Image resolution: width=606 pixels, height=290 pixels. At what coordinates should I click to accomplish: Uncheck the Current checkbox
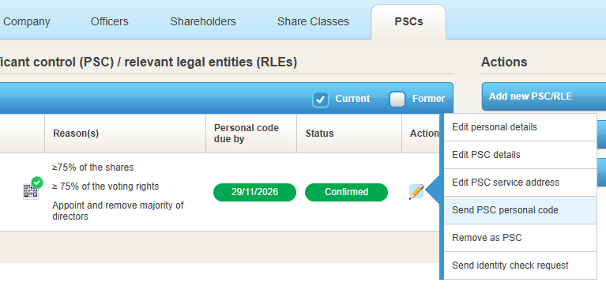321,100
